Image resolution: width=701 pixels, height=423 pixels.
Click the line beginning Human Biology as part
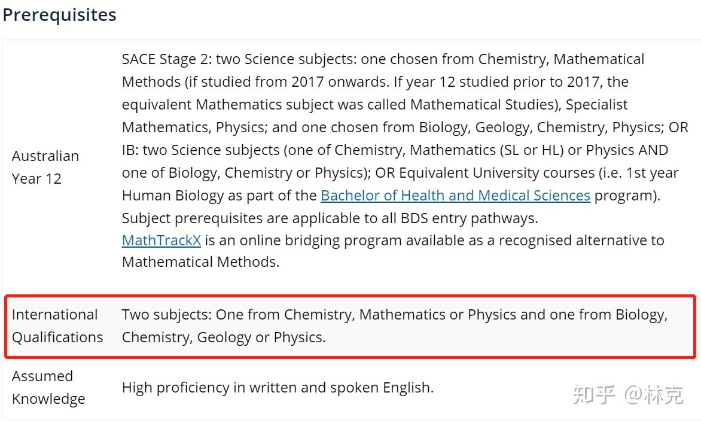tap(391, 196)
